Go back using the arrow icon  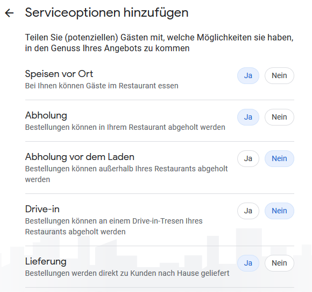pos(9,13)
